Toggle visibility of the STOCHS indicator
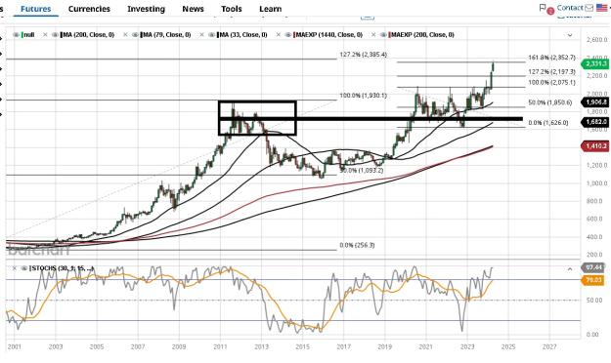 (x=24, y=268)
